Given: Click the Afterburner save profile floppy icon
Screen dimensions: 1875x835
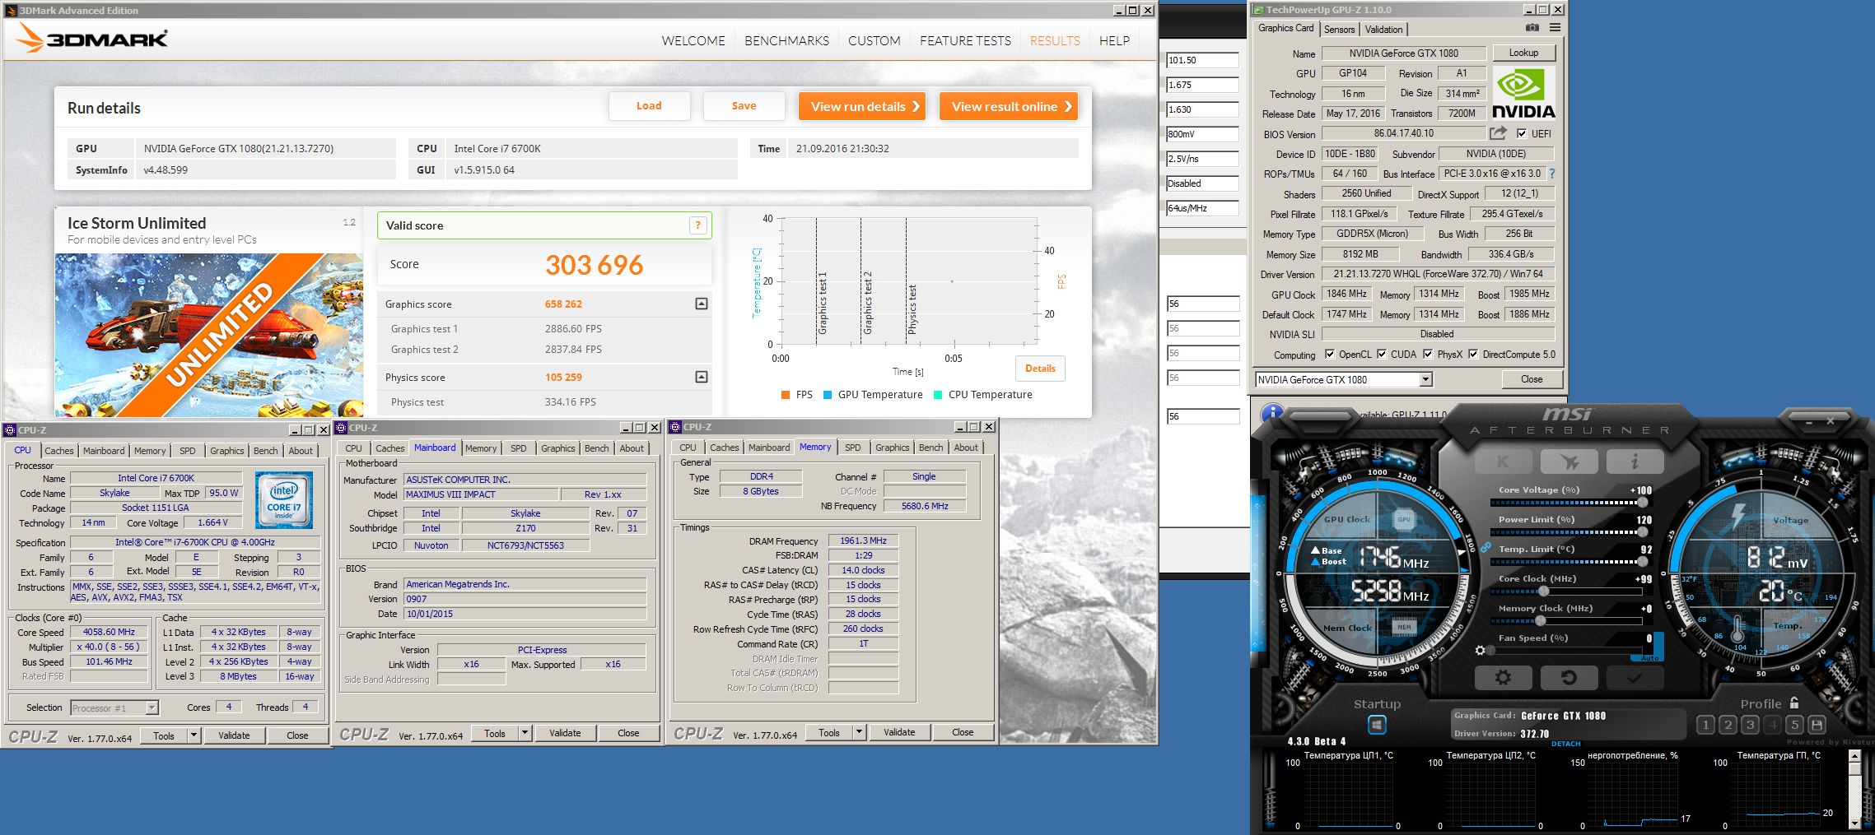Looking at the screenshot, I should [1817, 725].
